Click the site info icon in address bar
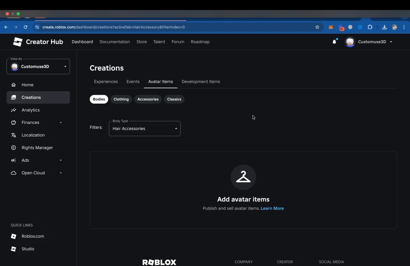410x266 pixels. [37, 27]
